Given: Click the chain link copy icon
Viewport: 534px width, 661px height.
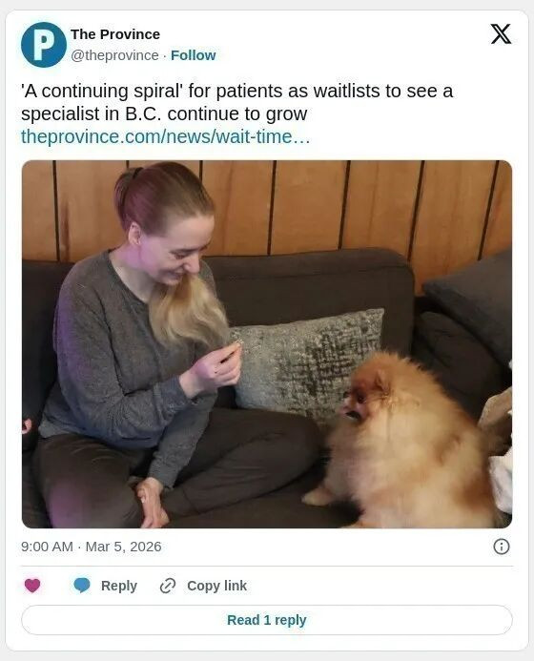Looking at the screenshot, I should [x=168, y=586].
